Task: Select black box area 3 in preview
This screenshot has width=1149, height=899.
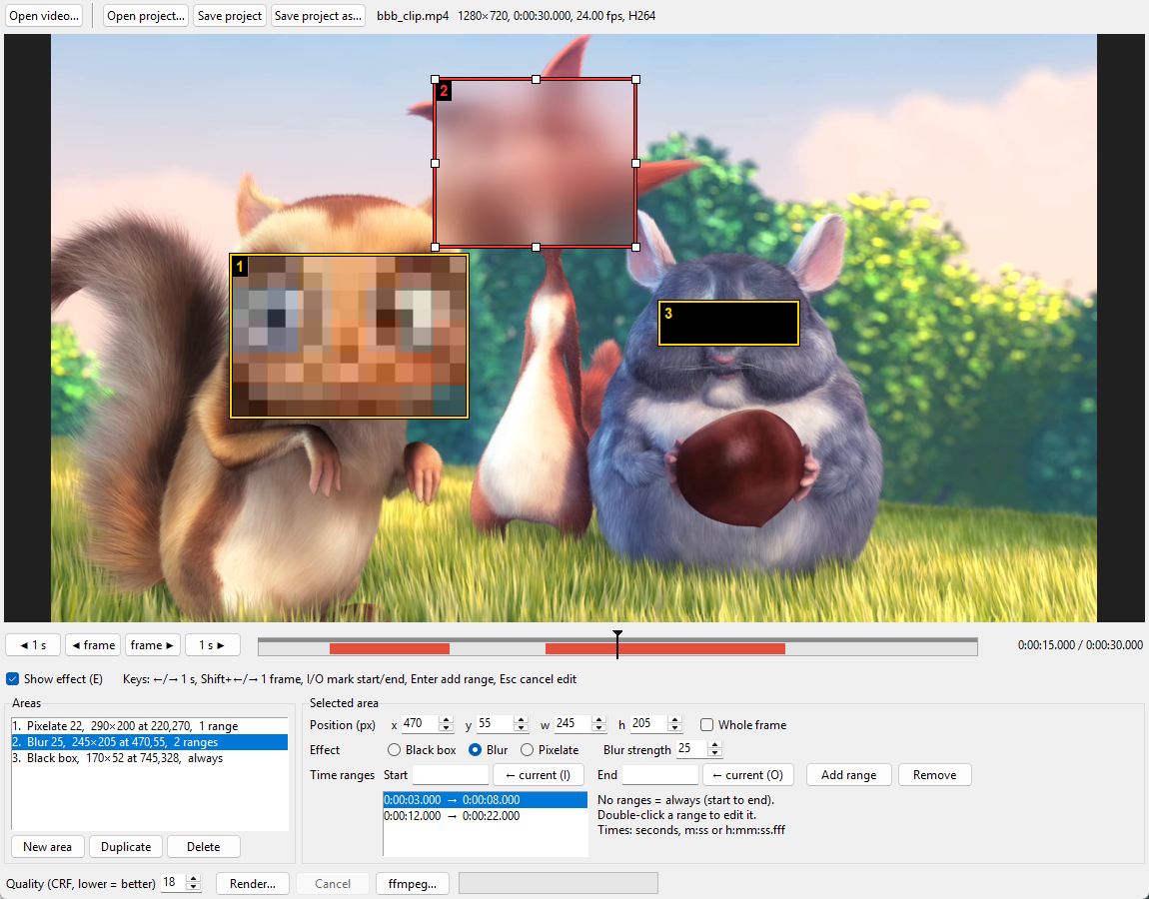Action: tap(728, 323)
